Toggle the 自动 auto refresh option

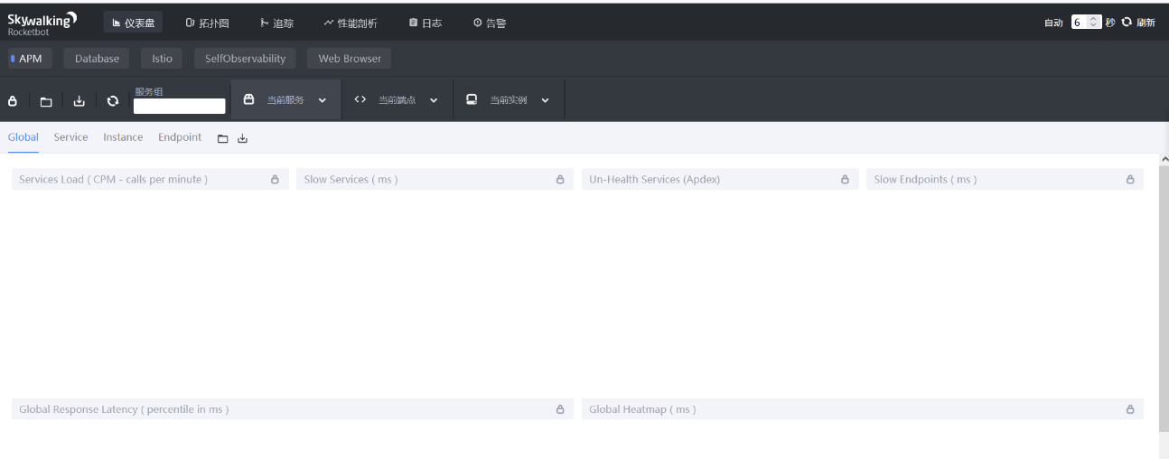(x=1053, y=23)
